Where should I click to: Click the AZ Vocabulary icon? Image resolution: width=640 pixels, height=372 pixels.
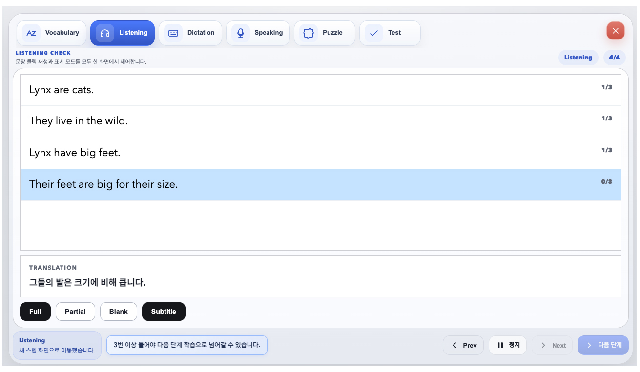tap(31, 33)
